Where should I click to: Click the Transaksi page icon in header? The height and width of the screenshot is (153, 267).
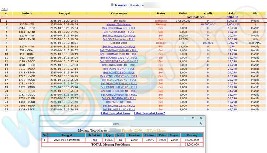(x=112, y=5)
